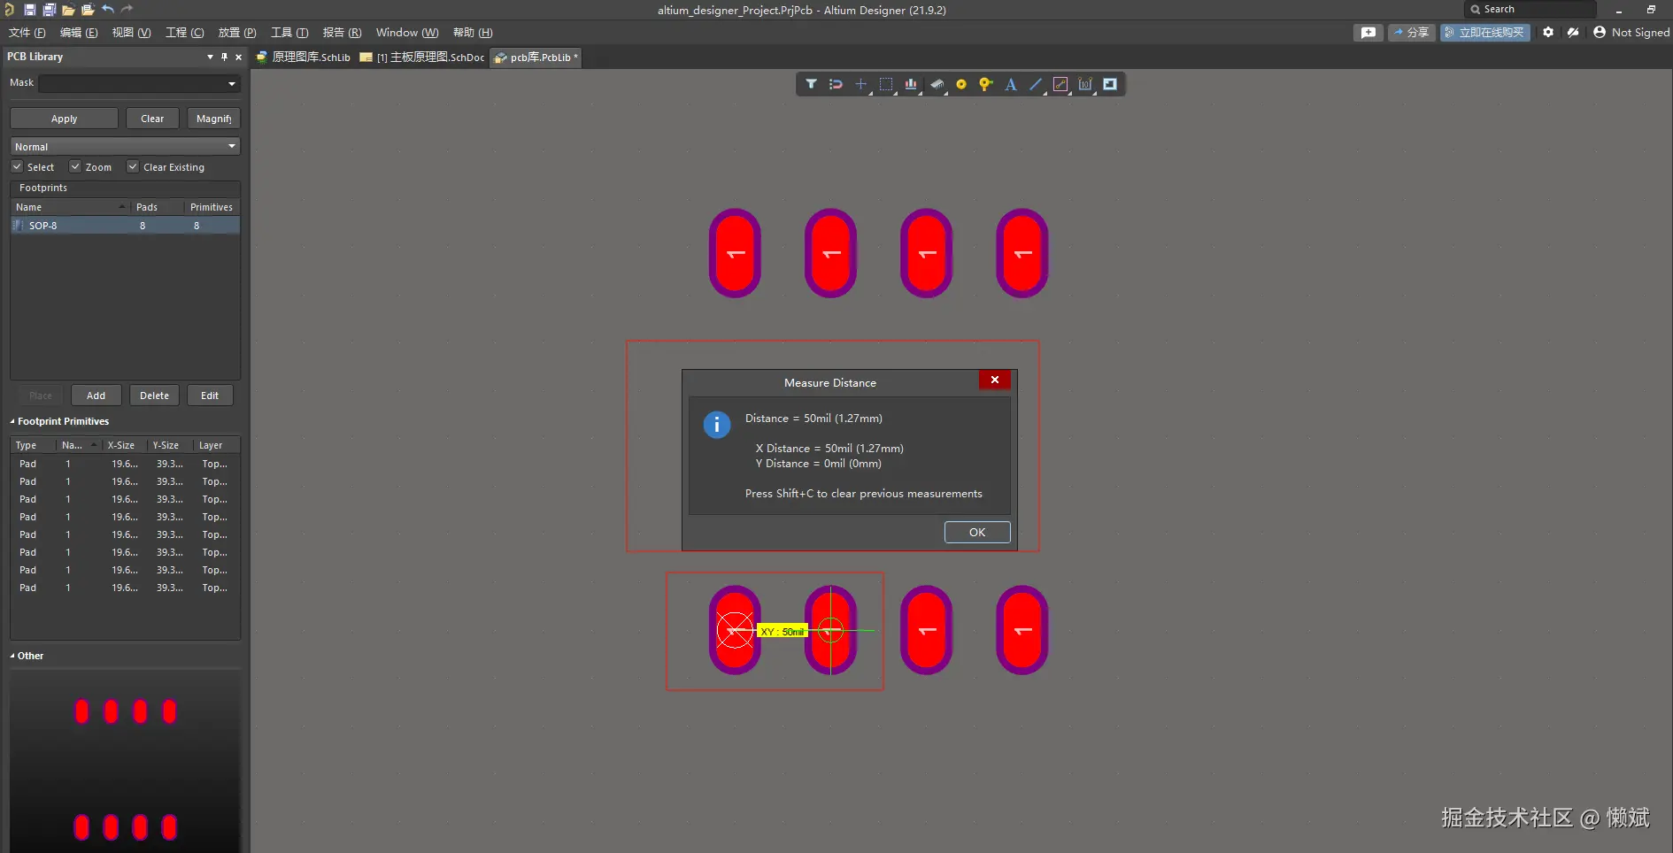Pin the PCB Library panel
The image size is (1673, 853).
tap(224, 57)
